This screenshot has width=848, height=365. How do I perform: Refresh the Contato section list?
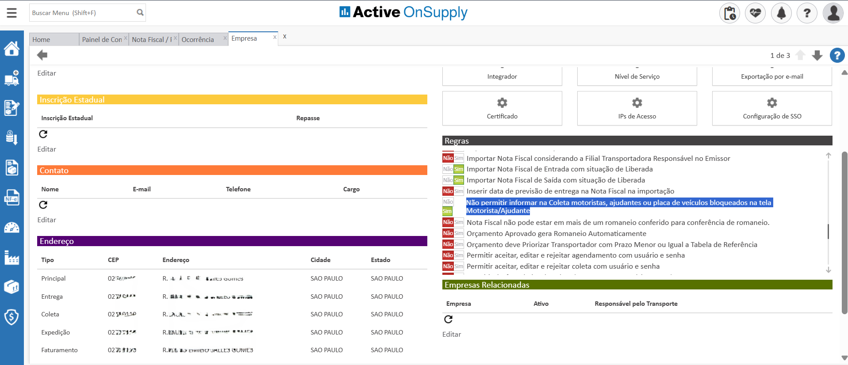[x=43, y=205]
